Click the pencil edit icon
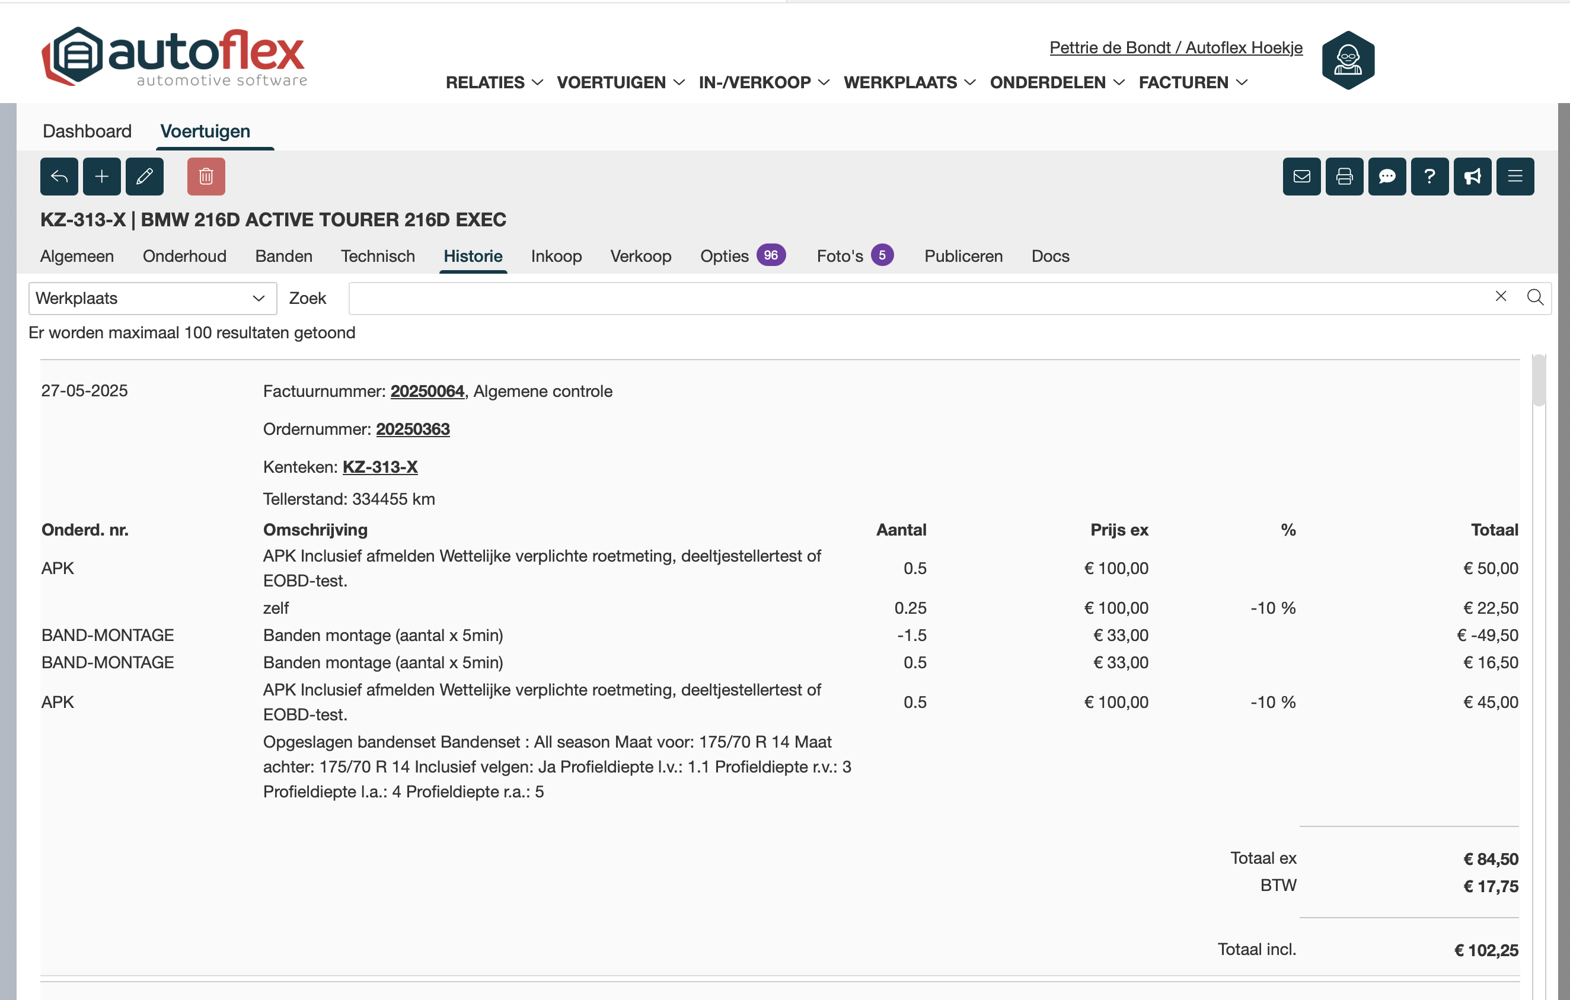 pos(144,177)
